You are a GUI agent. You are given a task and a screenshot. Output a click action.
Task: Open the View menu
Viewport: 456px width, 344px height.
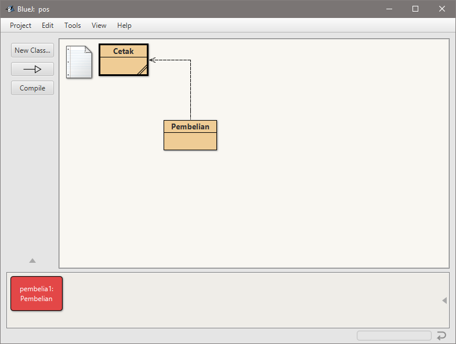tap(99, 26)
